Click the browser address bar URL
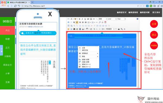The width and height of the screenshot is (163, 103). coord(35,6)
